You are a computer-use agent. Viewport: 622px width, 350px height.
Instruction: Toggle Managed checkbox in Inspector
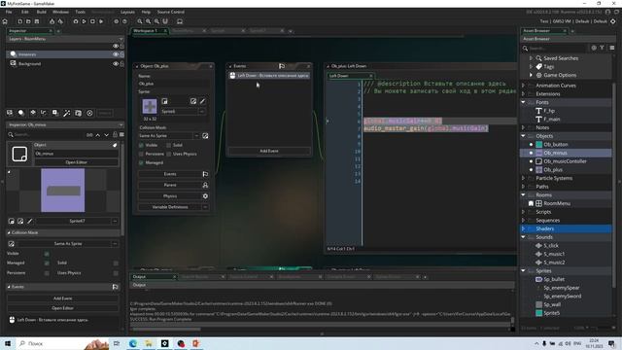tap(47, 263)
